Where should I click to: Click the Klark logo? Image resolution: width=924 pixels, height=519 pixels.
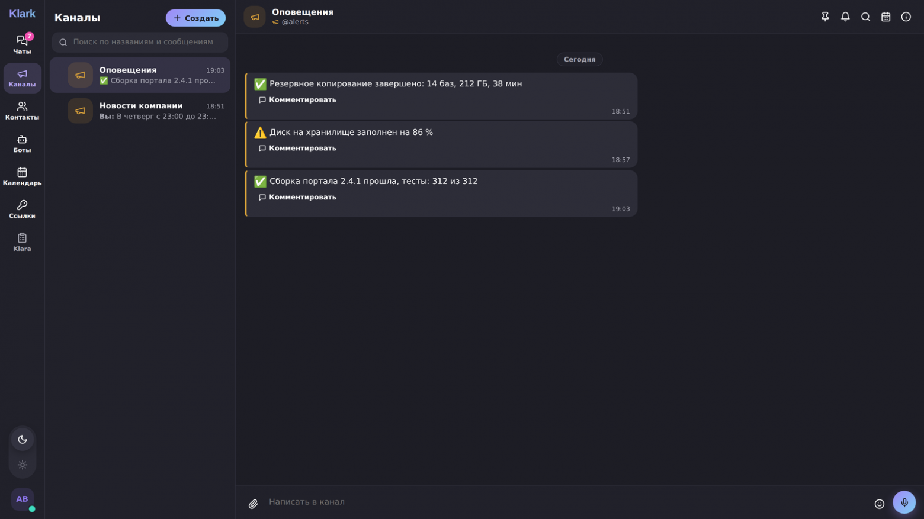[x=22, y=14]
